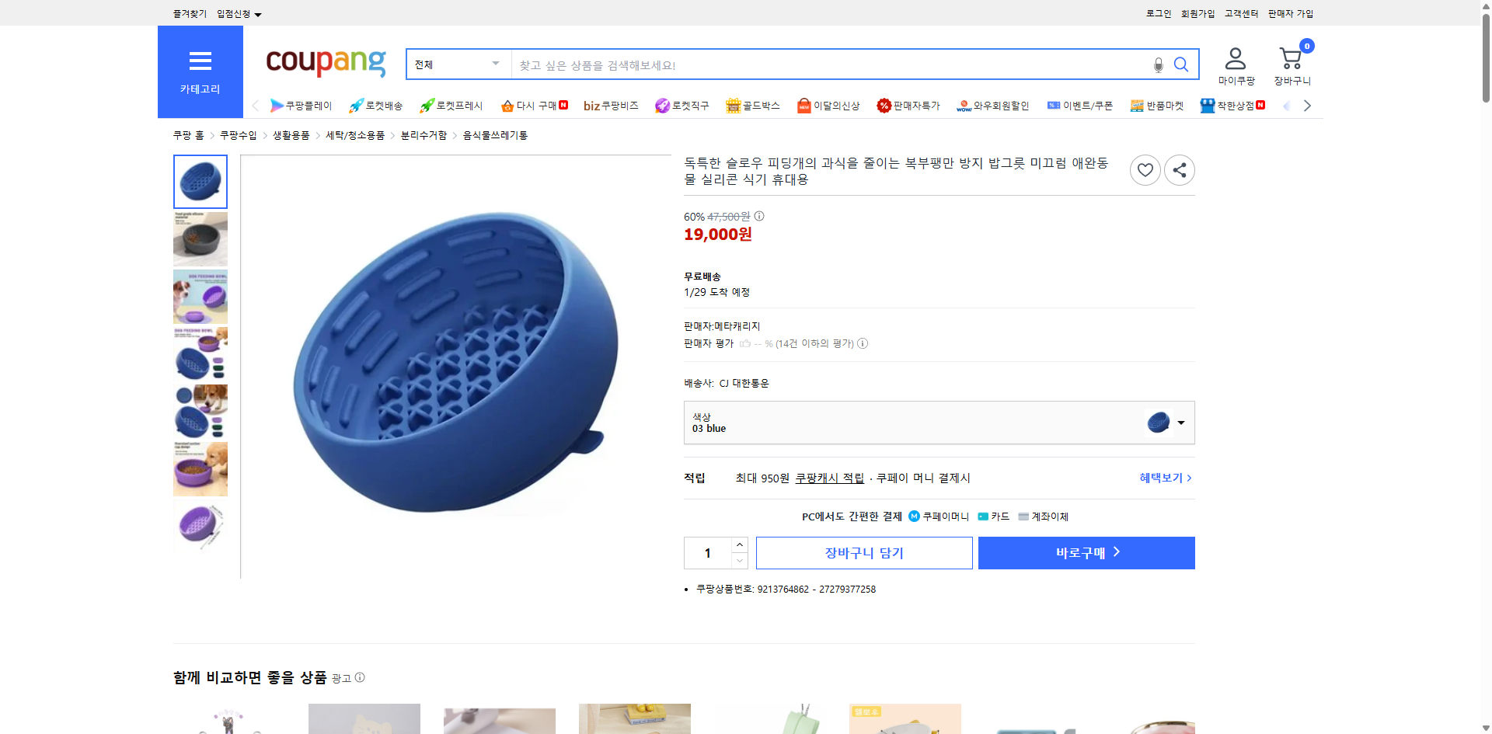The height and width of the screenshot is (734, 1492).
Task: Select the 로켓배송 rocket icon
Action: 356,105
